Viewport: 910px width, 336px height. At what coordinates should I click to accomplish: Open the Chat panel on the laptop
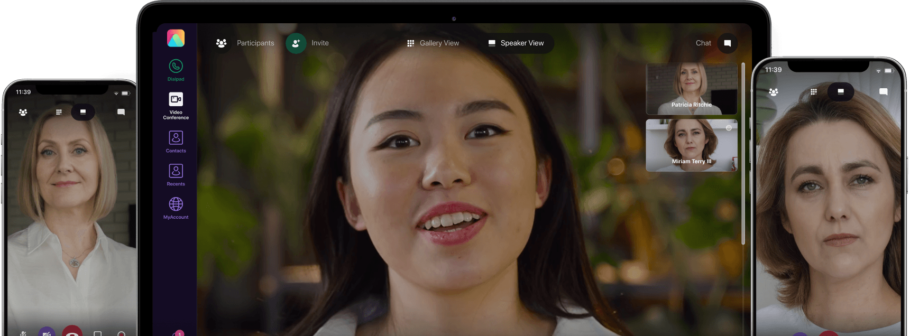click(727, 43)
